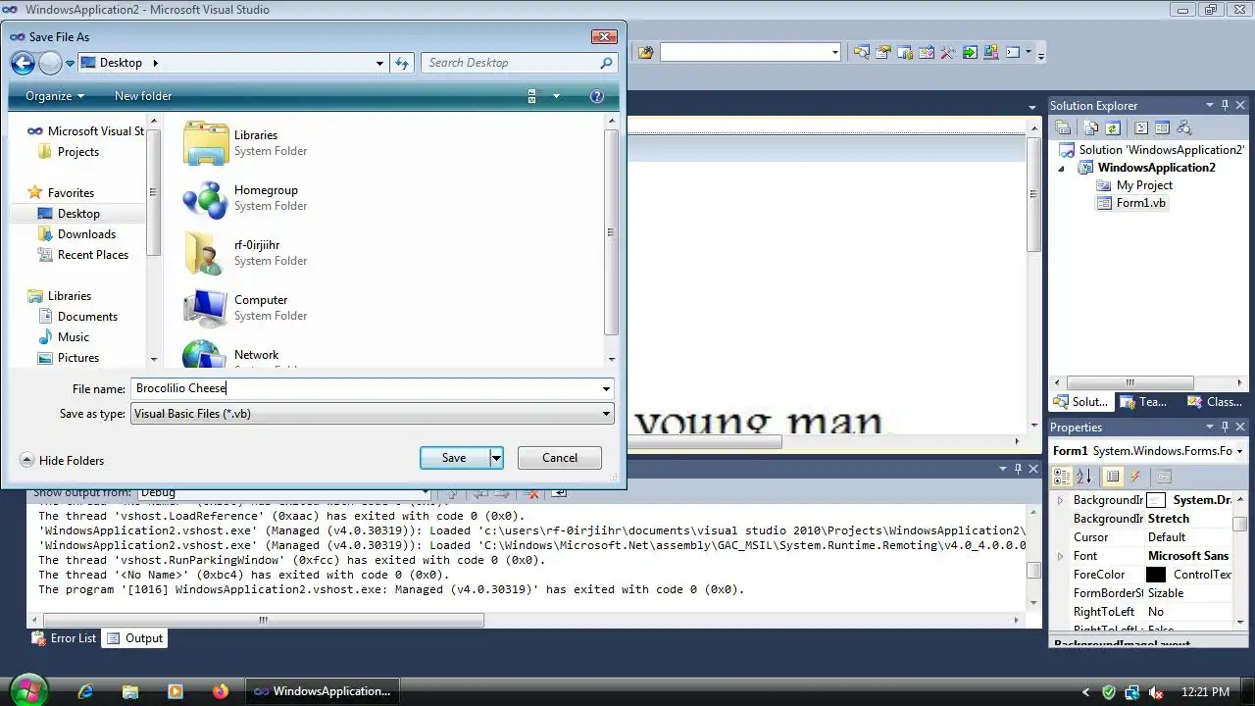Show Events lightning icon in Properties panel
Image resolution: width=1255 pixels, height=706 pixels.
[x=1135, y=477]
